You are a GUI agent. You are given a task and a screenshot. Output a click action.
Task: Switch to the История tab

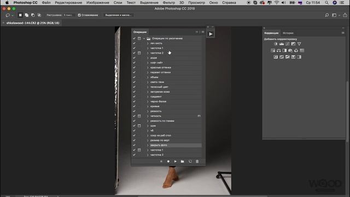[x=288, y=33]
